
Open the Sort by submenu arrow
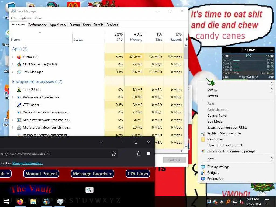click(272, 90)
